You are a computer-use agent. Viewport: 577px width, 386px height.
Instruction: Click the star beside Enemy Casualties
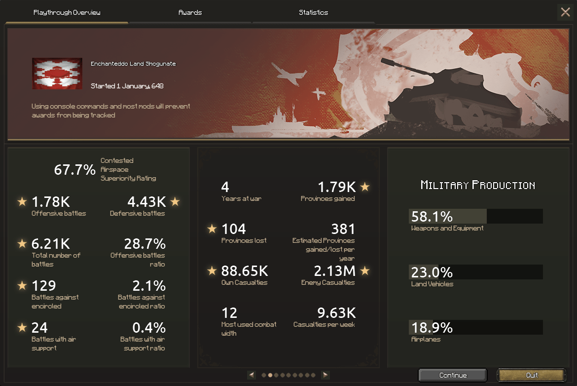pos(364,270)
